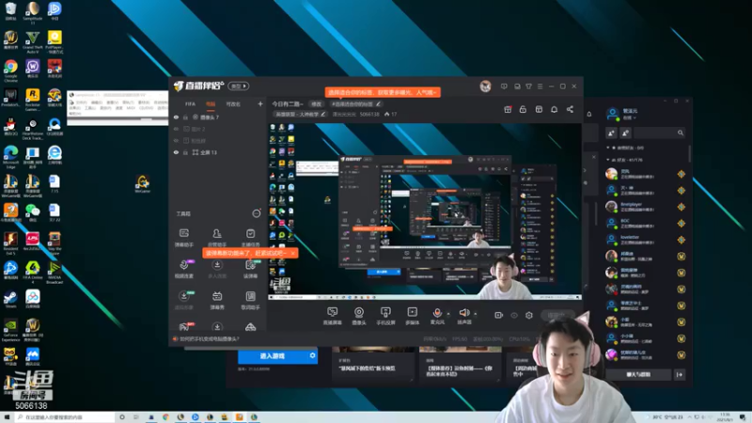Select friend lovelettter in the friends list
The height and width of the screenshot is (423, 752).
[x=646, y=240]
